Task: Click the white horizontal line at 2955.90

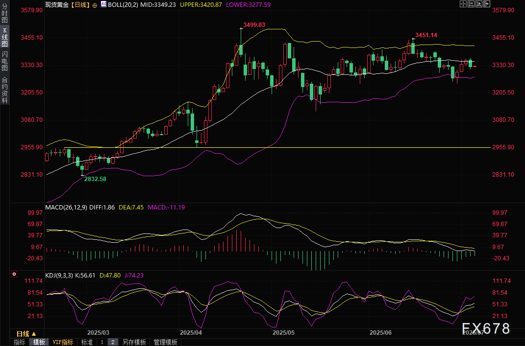Action: (x=294, y=147)
